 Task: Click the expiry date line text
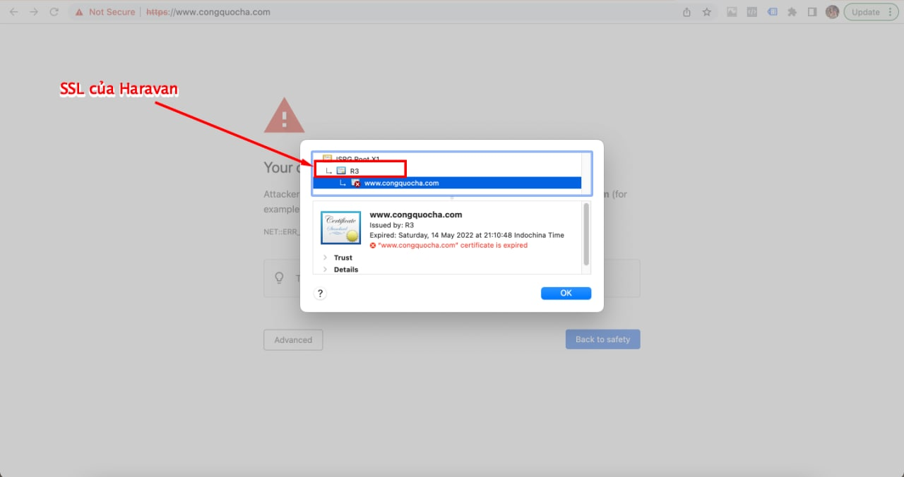(467, 235)
